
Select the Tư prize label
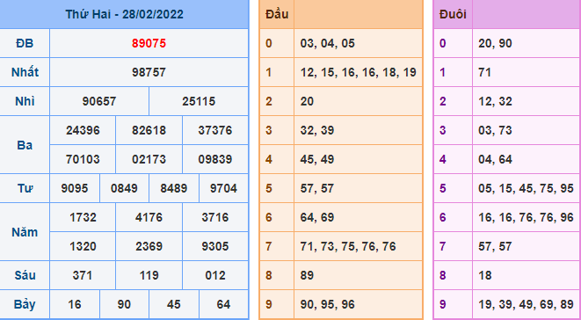tap(25, 188)
